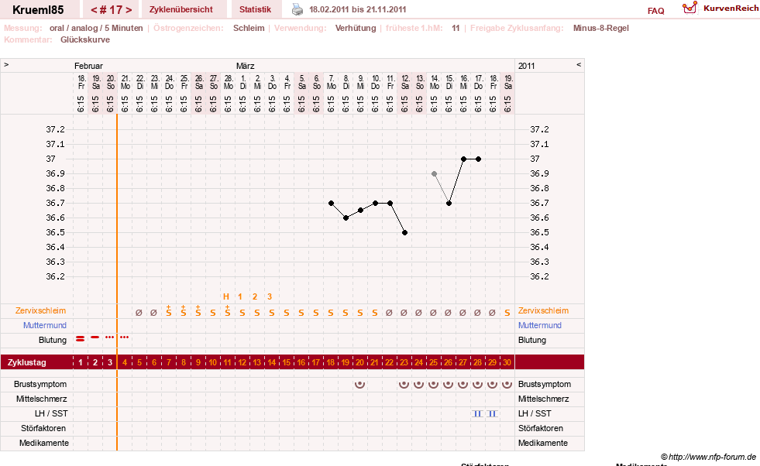Click the breast symptom icon on cycle day 30
Image resolution: width=760 pixels, height=466 pixels.
[x=507, y=384]
